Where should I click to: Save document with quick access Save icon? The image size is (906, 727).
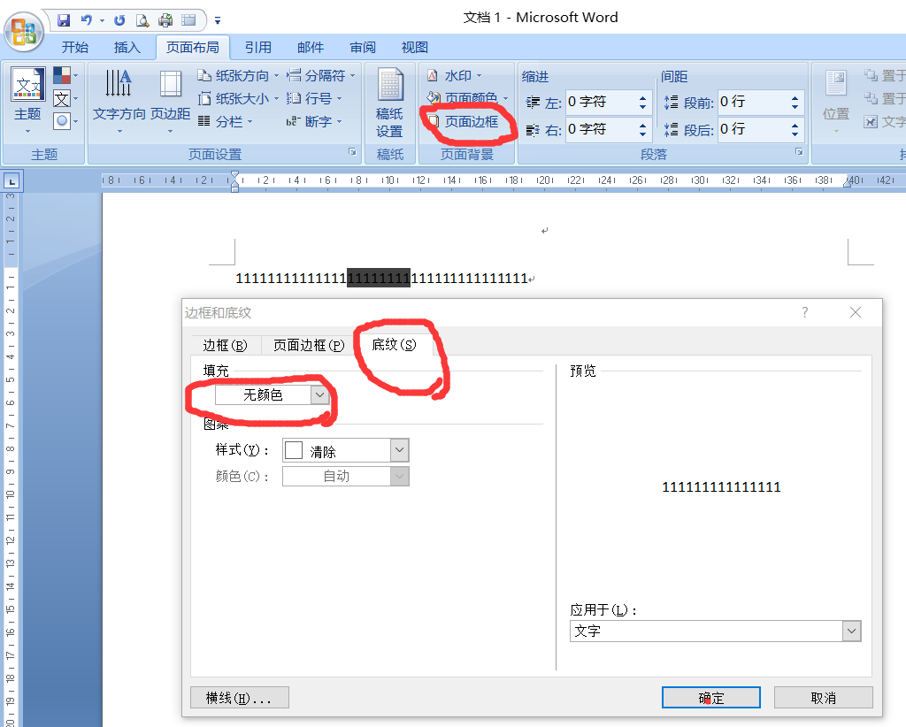64,21
